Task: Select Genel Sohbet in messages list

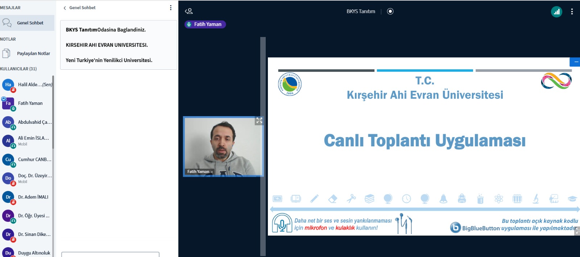Action: tap(27, 23)
